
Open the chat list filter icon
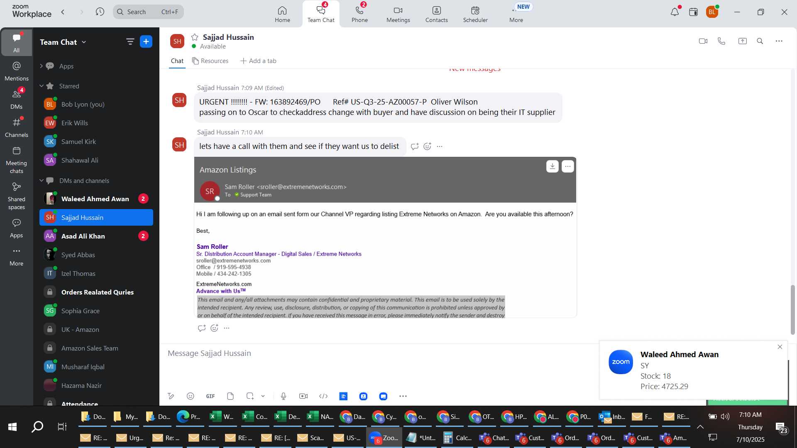pyautogui.click(x=130, y=41)
